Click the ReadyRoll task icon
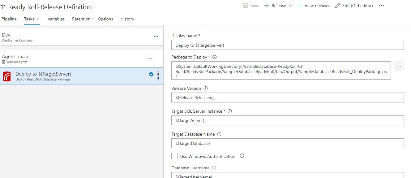The height and width of the screenshot is (178, 411). pyautogui.click(x=7, y=76)
